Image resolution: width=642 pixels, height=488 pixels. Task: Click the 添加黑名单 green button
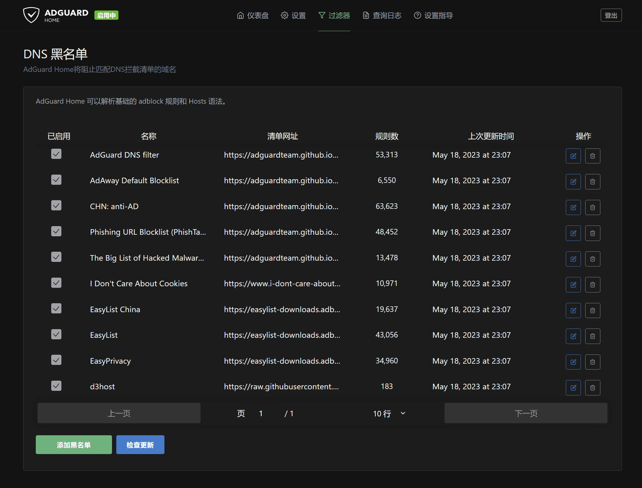[74, 445]
